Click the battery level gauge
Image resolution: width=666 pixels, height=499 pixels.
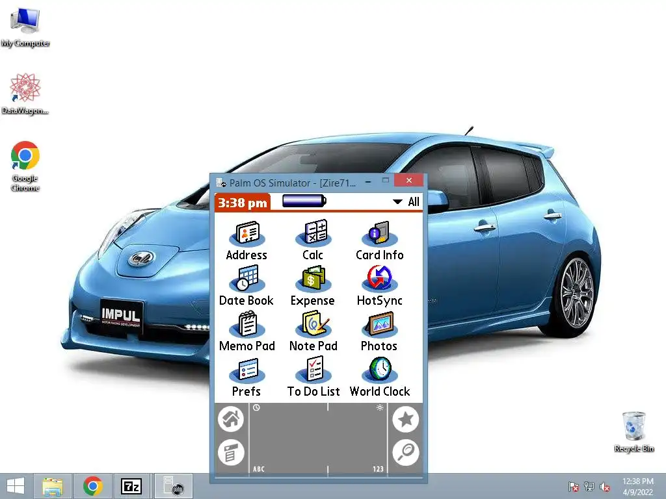click(x=304, y=201)
